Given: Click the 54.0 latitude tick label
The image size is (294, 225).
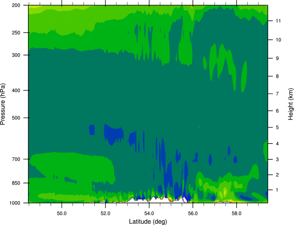Looking at the screenshot, I should [x=149, y=214].
